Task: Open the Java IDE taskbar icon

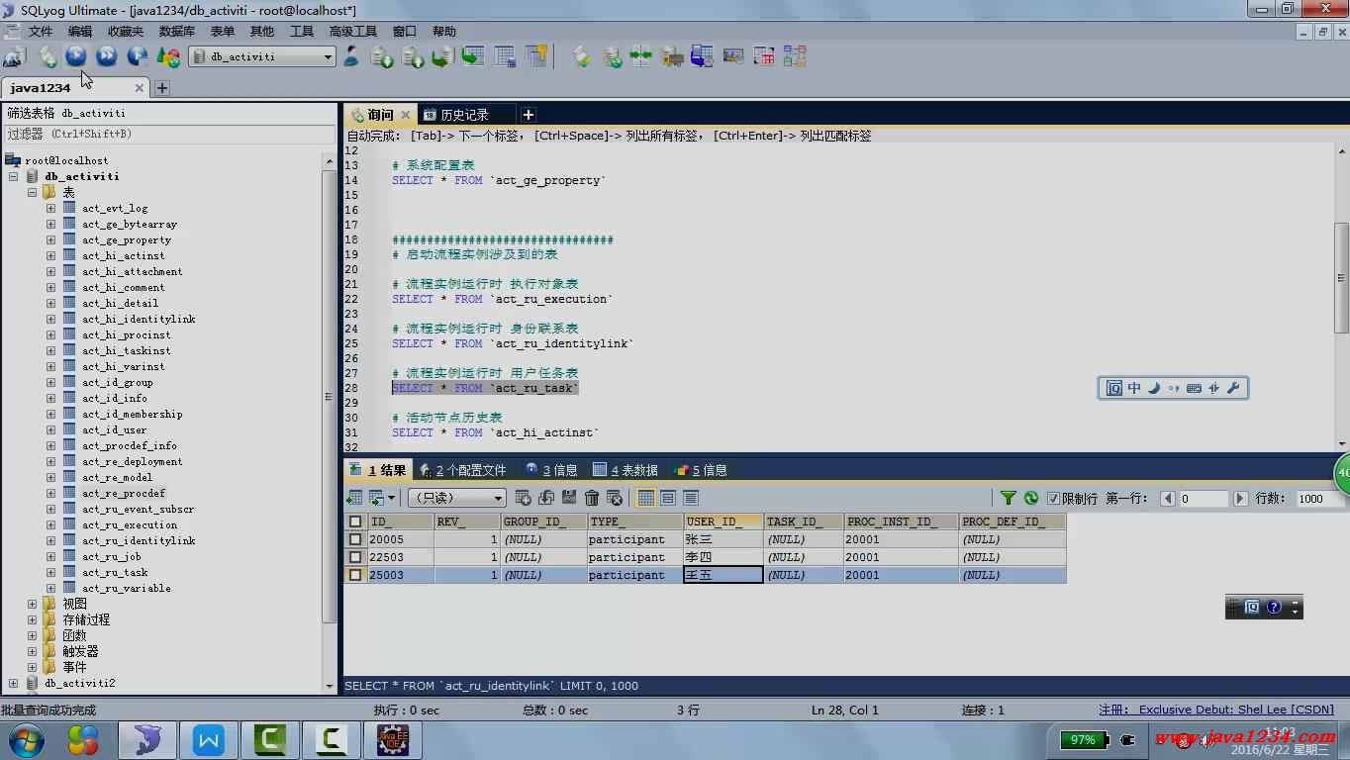Action: pos(394,739)
